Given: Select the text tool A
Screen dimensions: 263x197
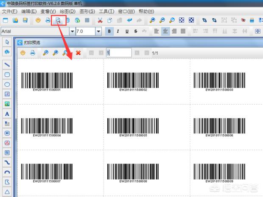Looking at the screenshot, I should coord(7,114).
